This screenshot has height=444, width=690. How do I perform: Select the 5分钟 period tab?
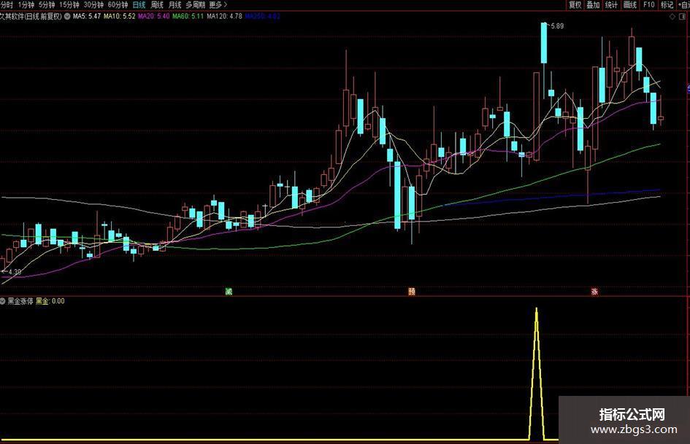coord(47,5)
